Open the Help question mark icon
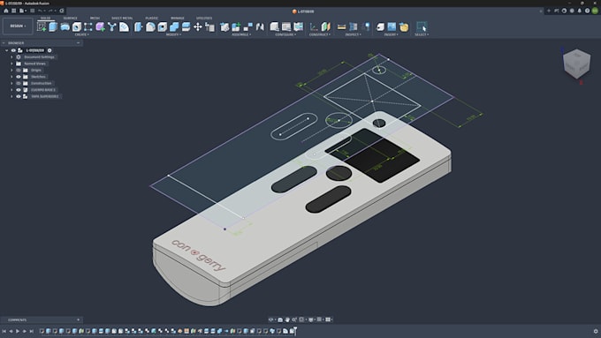Viewport: 601px width, 338px height. (587, 11)
